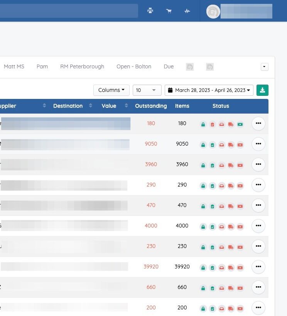This screenshot has width=287, height=316.
Task: Click the money status icon in row 9050
Action: [240, 145]
